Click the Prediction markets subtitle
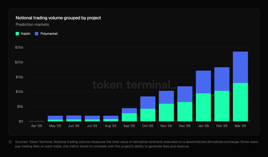 32,24
